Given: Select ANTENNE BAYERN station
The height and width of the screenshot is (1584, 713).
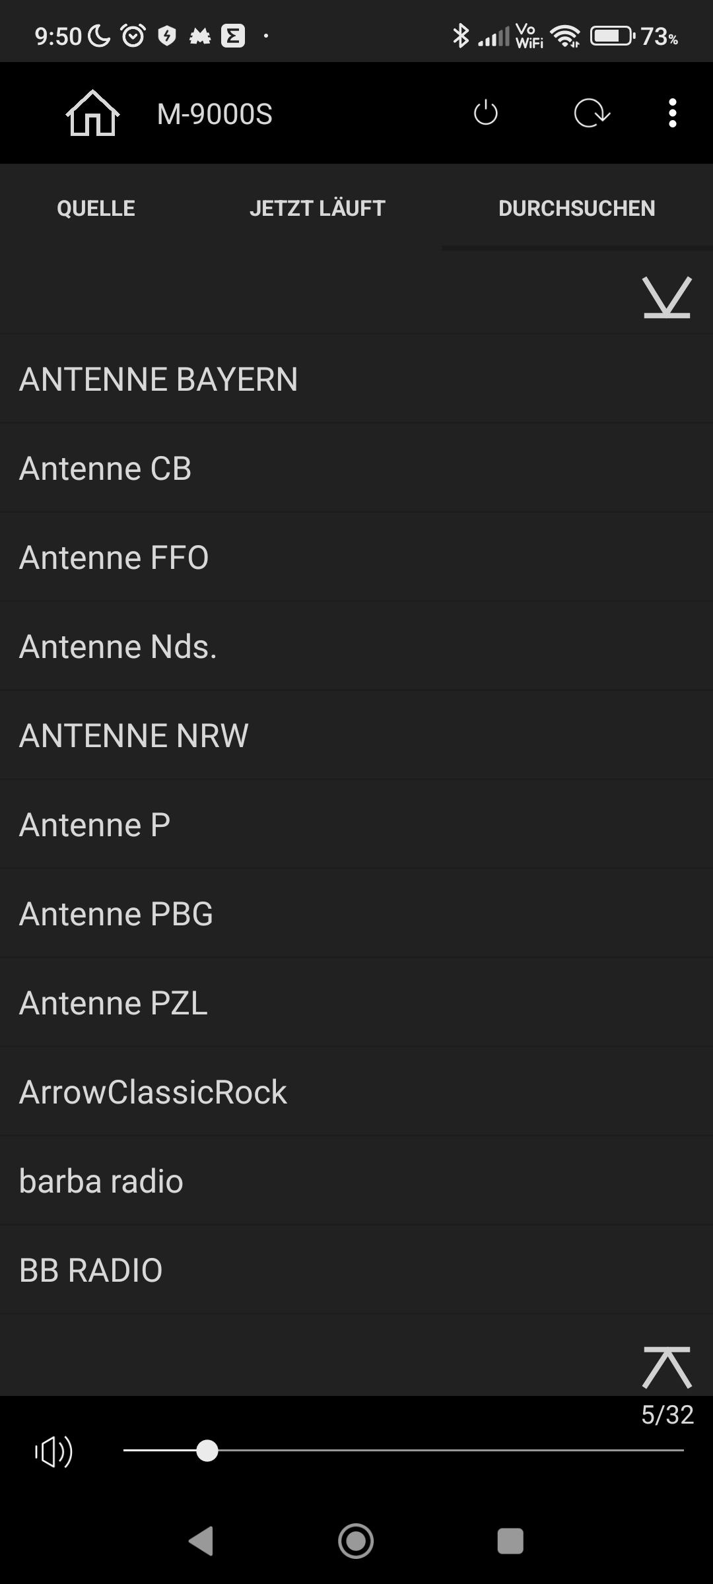Looking at the screenshot, I should tap(158, 379).
